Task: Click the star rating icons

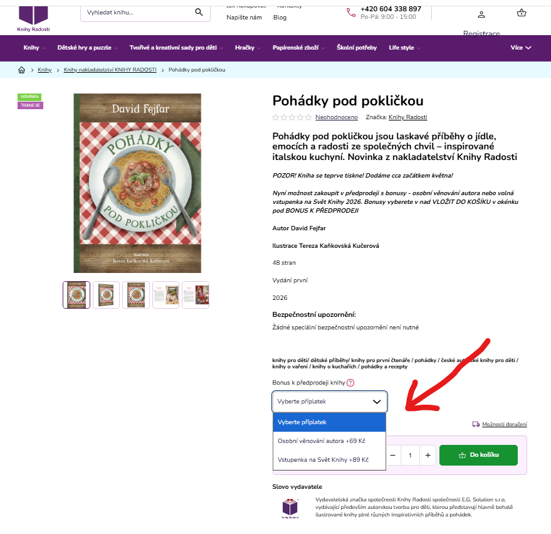Action: 292,117
